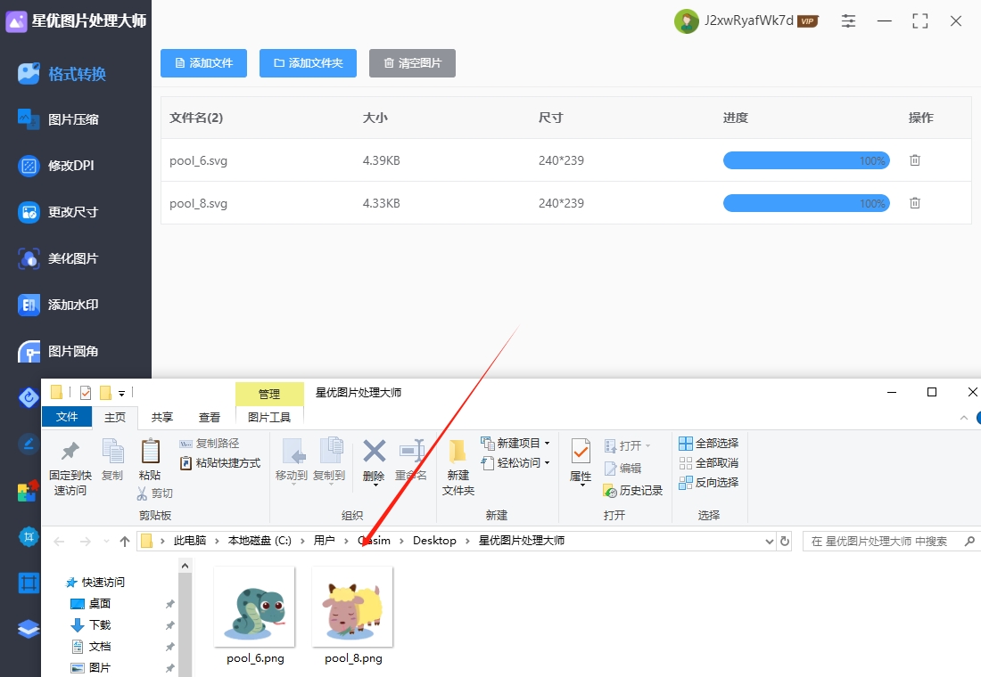
Task: Open the 添加水印 sidebar tool
Action: pyautogui.click(x=59, y=305)
